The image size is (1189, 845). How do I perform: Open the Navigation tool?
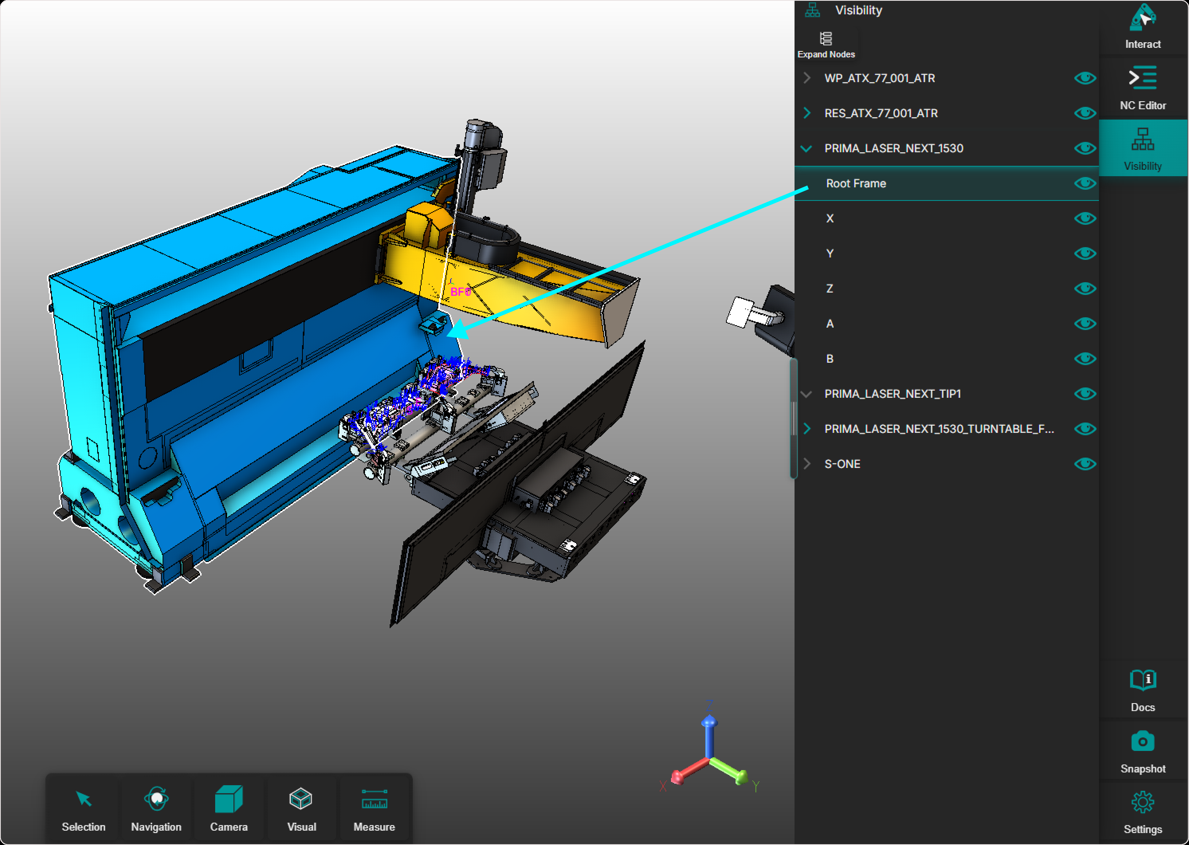(156, 809)
